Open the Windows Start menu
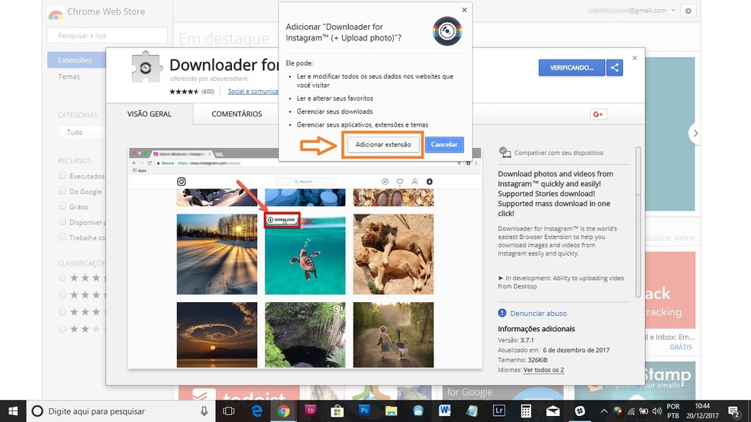The height and width of the screenshot is (422, 751). tap(13, 411)
